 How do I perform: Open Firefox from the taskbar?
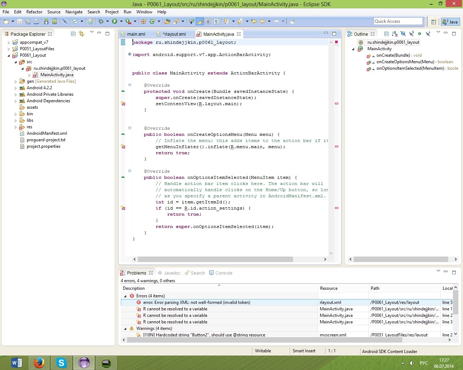39,362
